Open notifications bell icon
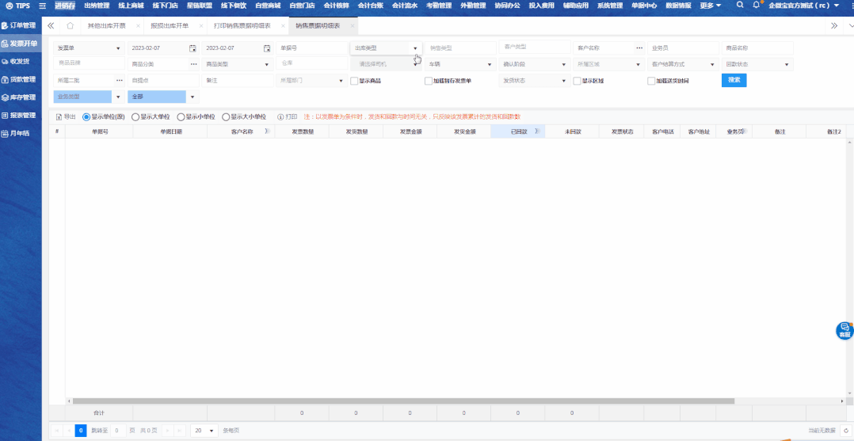 (x=756, y=5)
